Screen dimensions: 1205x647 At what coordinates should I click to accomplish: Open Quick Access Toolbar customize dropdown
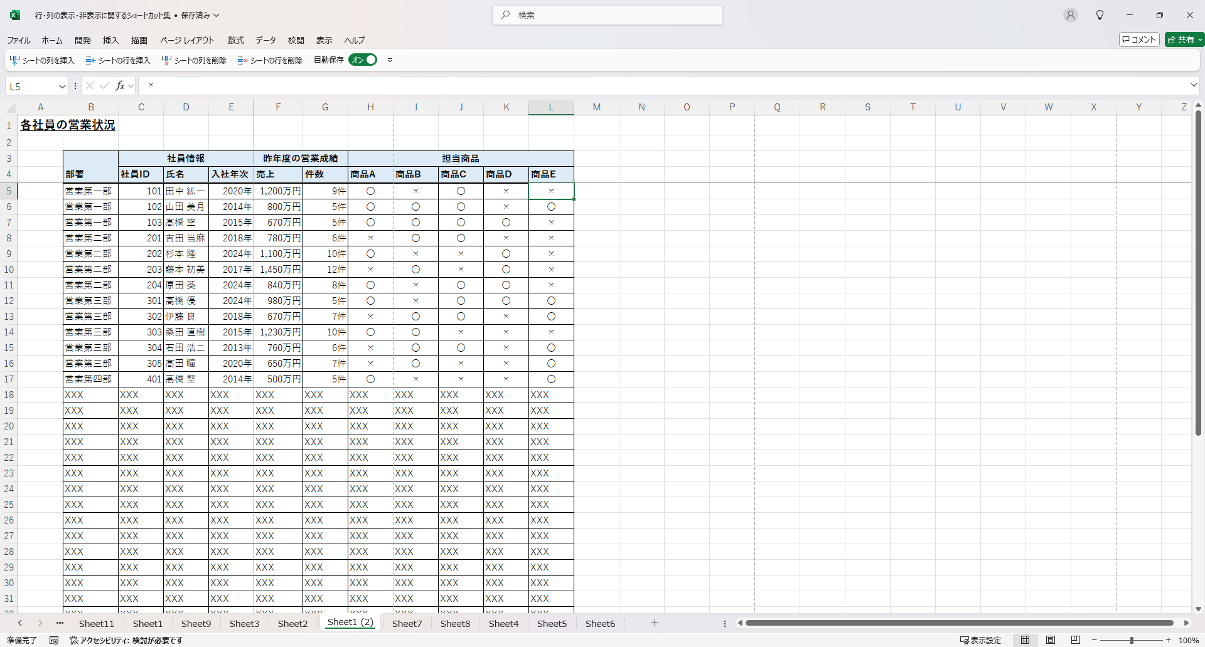click(x=390, y=60)
